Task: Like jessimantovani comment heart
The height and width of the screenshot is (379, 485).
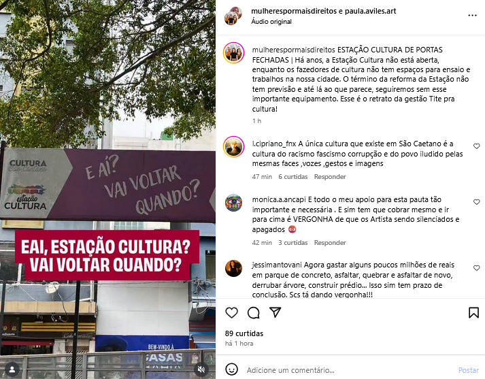Action: pos(476,268)
